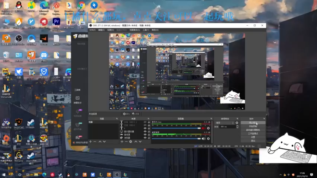Open Adobe Premiere Pro desktop icon

coord(56,25)
